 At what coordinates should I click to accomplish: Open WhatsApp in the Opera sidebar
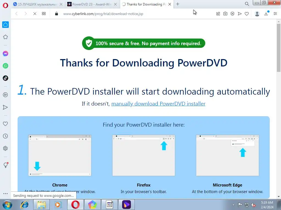5,66
